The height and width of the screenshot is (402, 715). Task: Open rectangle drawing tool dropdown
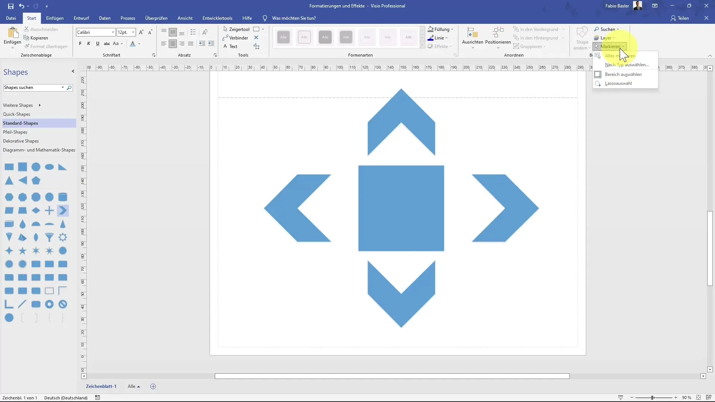coord(263,29)
